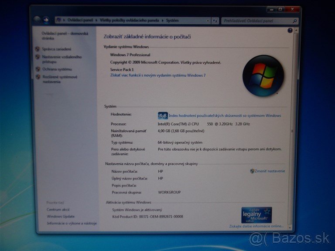Screen dimensions: 335x251
Task: Click shield icon beside Správca zariadení
Action: pyautogui.click(x=38, y=49)
